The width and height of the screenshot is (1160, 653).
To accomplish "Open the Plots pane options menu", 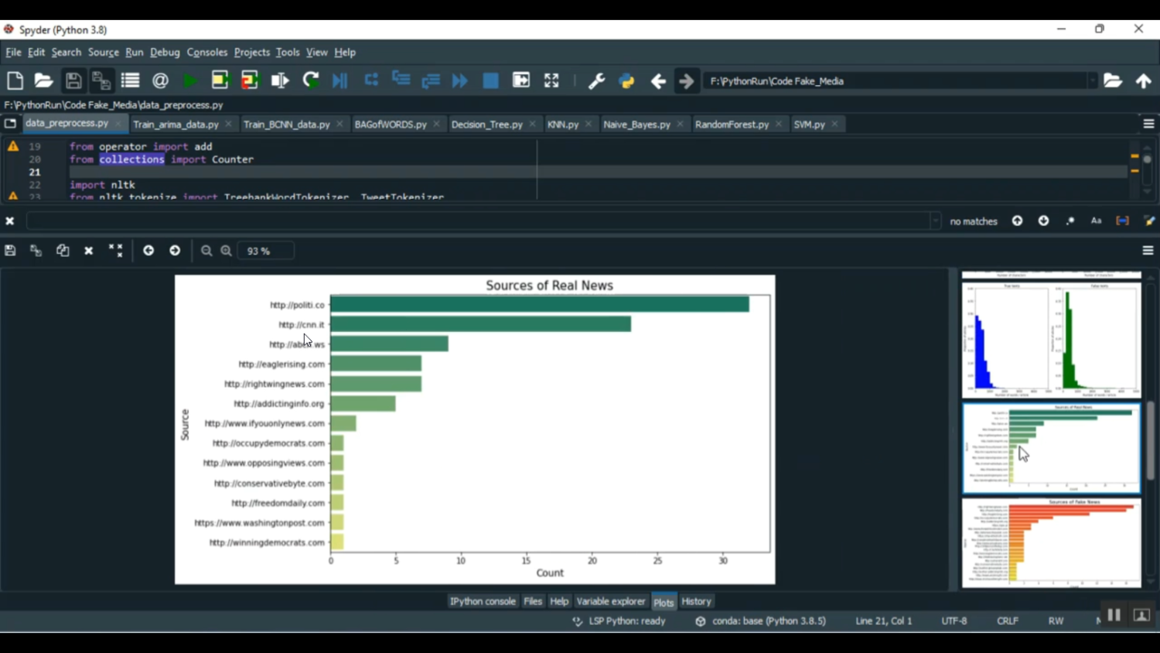I will point(1148,251).
